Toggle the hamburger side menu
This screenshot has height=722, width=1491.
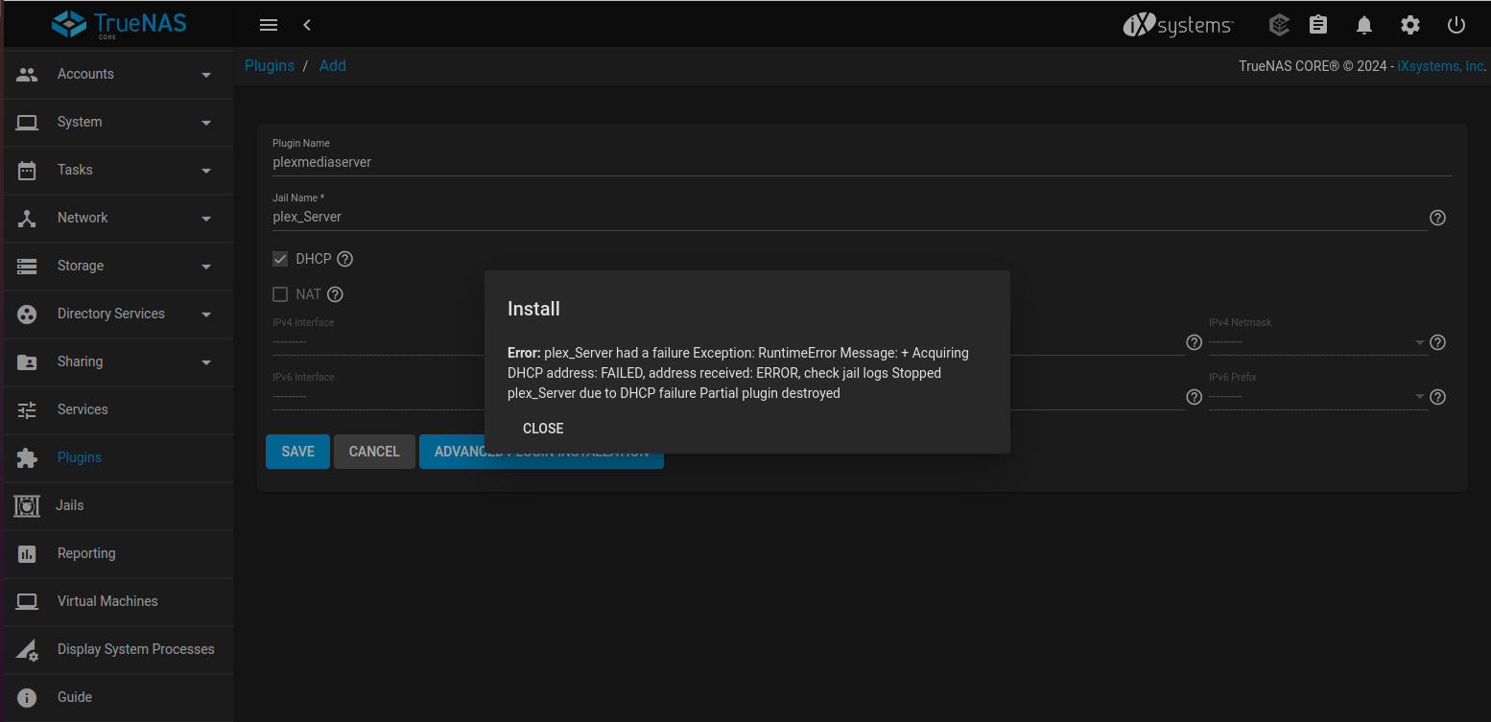(x=269, y=25)
